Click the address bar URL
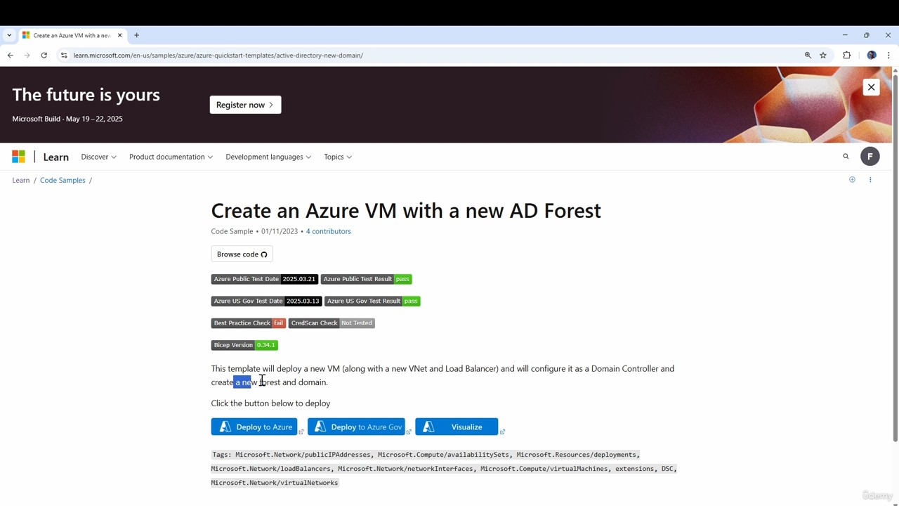 pos(218,56)
